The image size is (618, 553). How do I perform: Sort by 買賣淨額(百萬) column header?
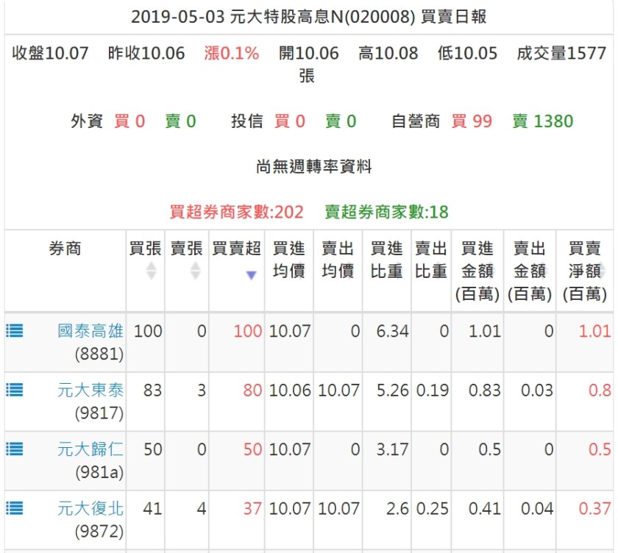(x=585, y=271)
